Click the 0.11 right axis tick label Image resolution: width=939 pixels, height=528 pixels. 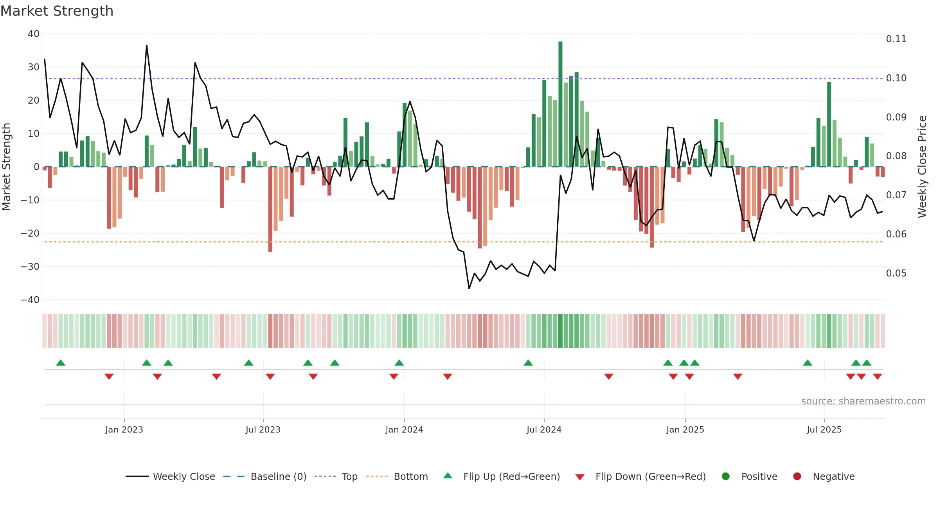click(896, 39)
